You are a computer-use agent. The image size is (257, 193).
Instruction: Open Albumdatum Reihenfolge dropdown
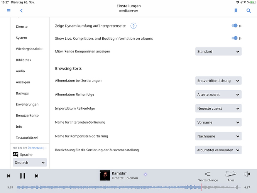(218, 95)
